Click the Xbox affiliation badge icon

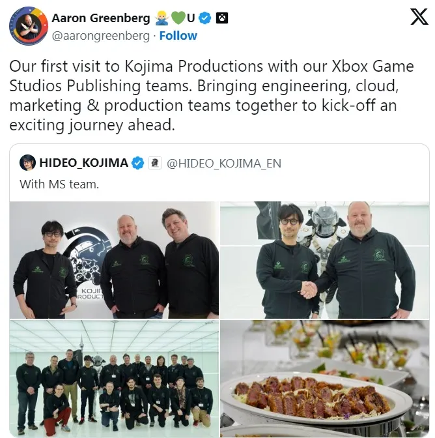222,18
